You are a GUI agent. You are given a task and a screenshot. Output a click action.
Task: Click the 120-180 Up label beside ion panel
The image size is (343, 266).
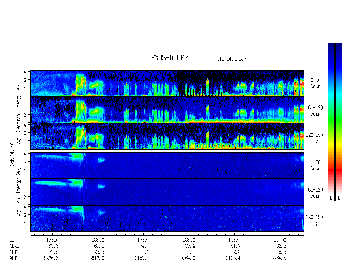314,220
